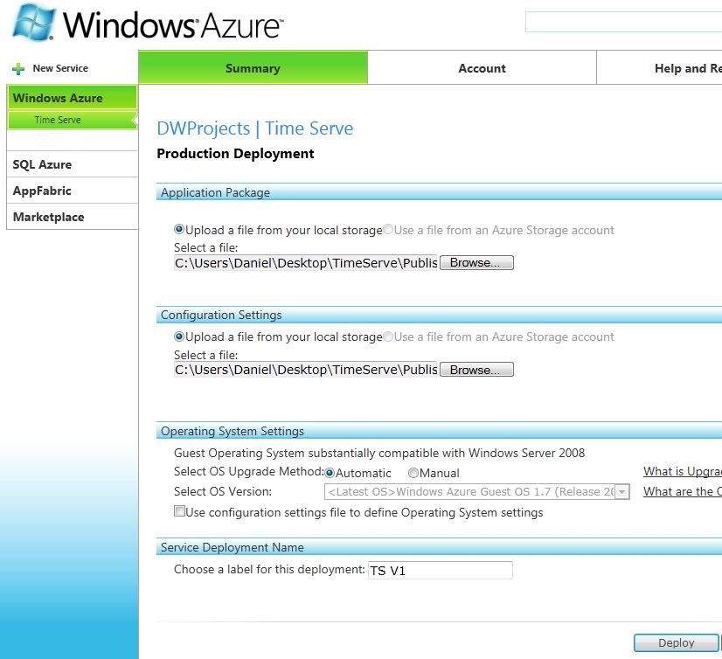This screenshot has width=722, height=659.
Task: Select Windows Azure in the sidebar
Action: pyautogui.click(x=73, y=98)
